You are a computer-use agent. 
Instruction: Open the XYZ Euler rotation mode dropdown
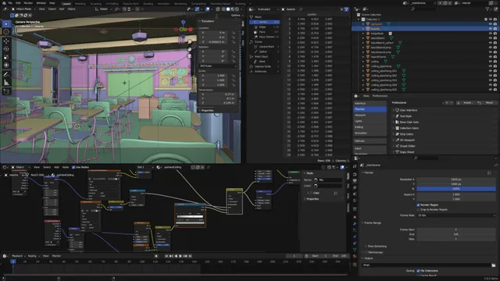tap(218, 66)
